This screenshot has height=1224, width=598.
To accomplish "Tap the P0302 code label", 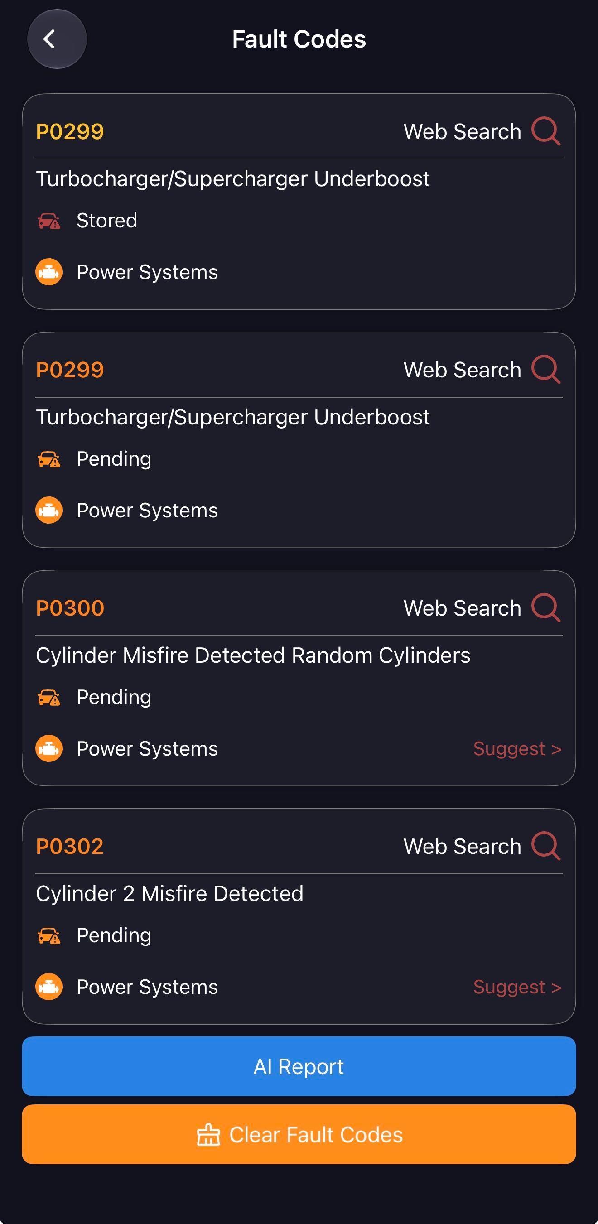I will tap(70, 846).
